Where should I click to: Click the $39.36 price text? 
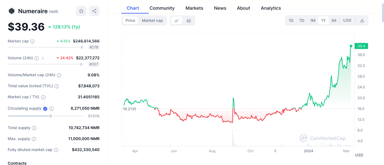point(26,27)
